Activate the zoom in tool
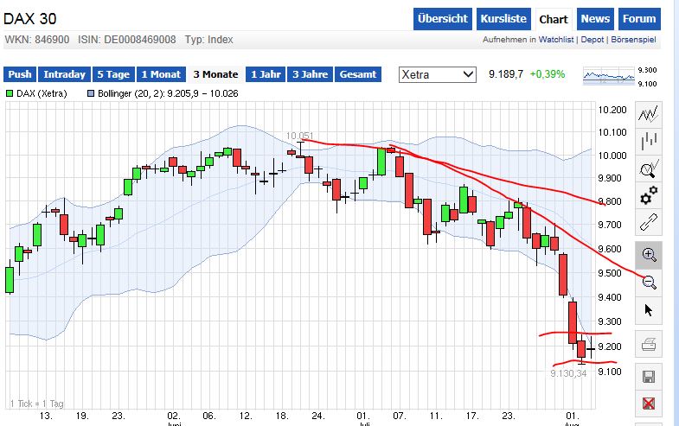This screenshot has height=426, width=679. click(x=649, y=254)
